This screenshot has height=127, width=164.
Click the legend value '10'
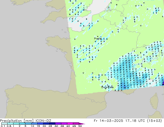click(32, 126)
